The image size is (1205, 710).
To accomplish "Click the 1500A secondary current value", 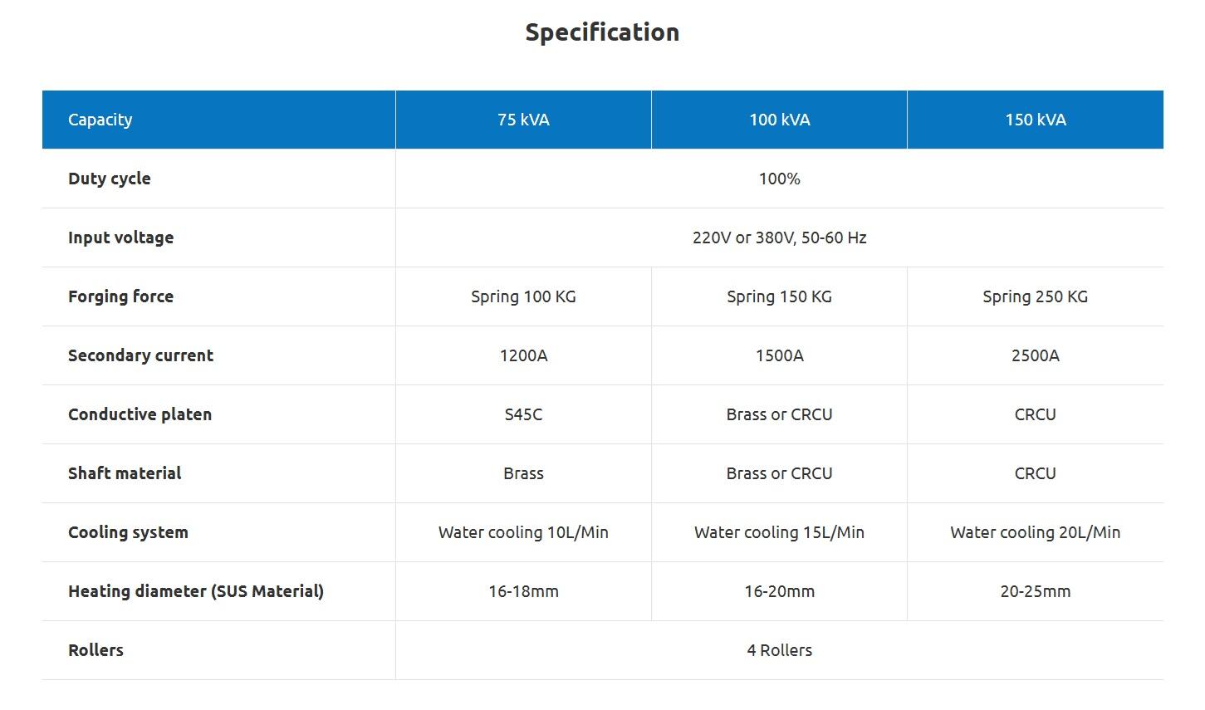I will click(779, 355).
